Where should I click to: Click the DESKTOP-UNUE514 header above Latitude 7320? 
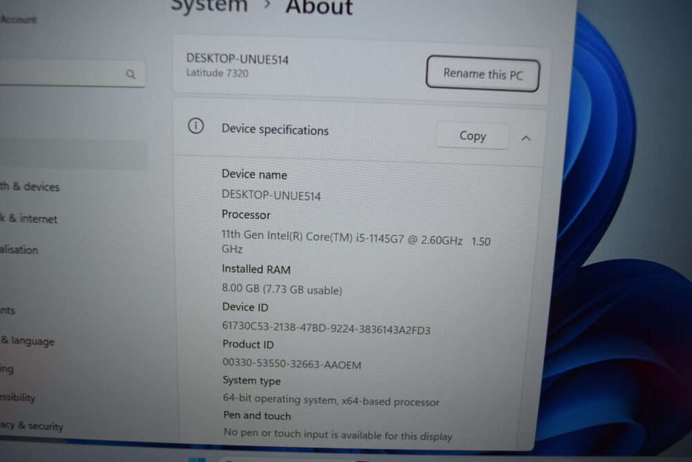click(237, 59)
